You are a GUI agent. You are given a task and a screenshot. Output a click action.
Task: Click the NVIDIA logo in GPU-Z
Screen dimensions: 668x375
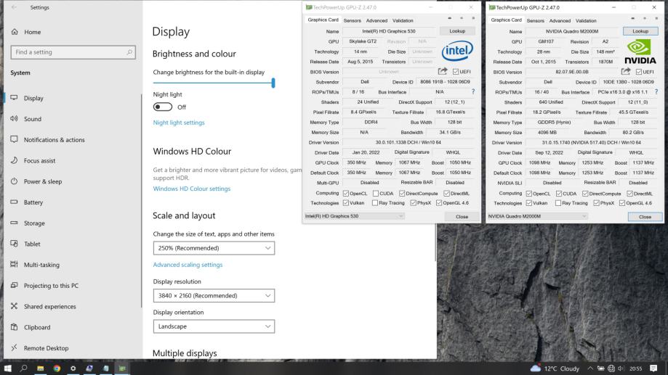click(x=640, y=51)
